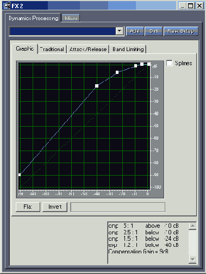Select the curve control point at -10 dB input
The height and width of the screenshot is (274, 206).
135,66
